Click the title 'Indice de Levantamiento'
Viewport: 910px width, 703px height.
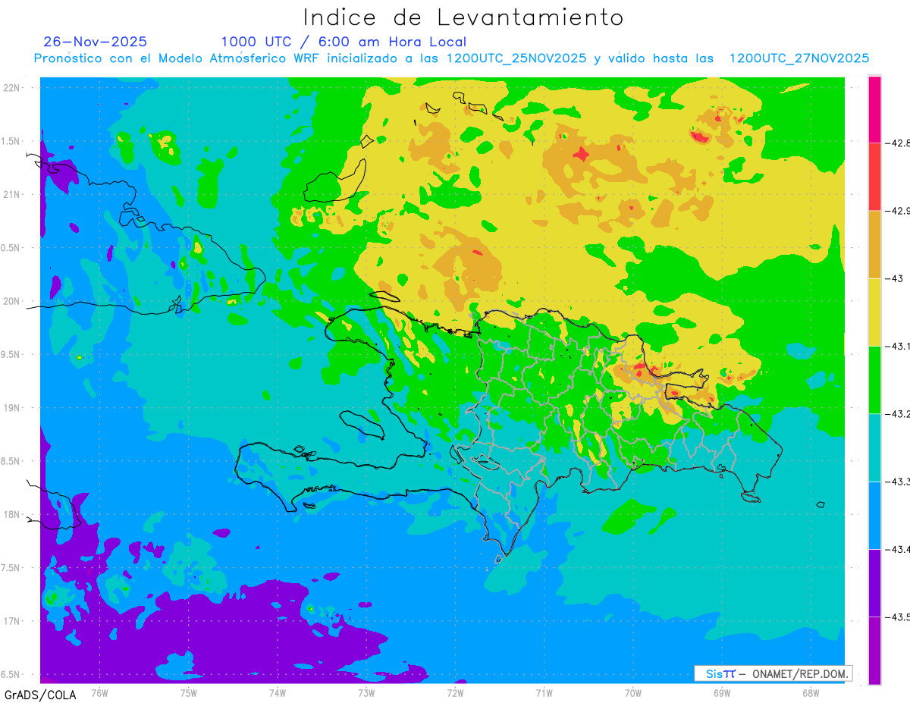pyautogui.click(x=463, y=17)
